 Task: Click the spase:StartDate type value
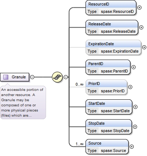click(x=115, y=111)
